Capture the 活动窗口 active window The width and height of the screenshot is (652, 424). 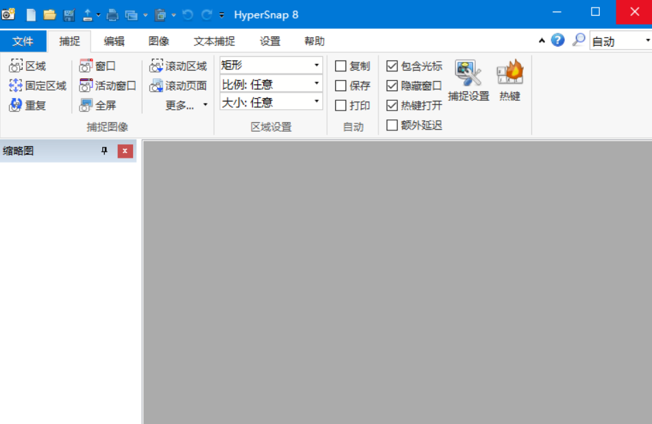tap(108, 86)
